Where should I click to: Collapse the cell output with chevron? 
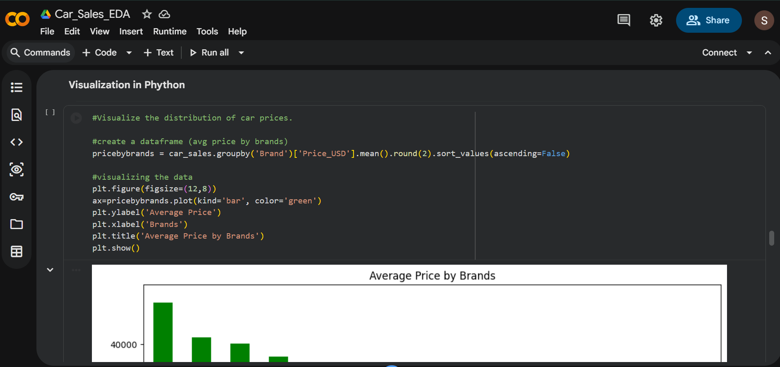coord(50,270)
